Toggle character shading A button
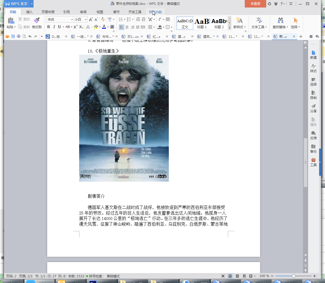The width and height of the screenshot is (325, 283). tap(112, 27)
